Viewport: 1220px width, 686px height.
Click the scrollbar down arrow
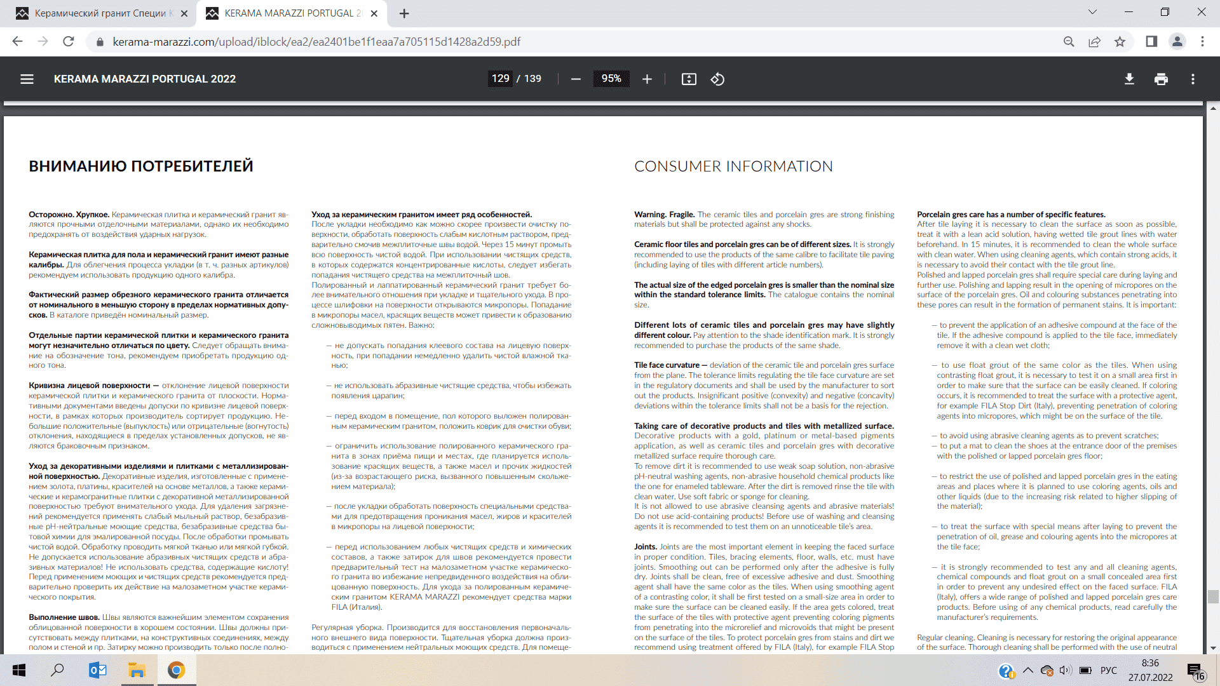pos(1214,649)
